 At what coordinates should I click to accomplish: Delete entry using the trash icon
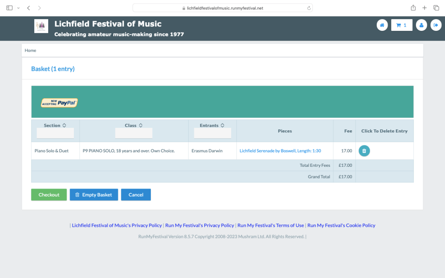[x=364, y=151]
